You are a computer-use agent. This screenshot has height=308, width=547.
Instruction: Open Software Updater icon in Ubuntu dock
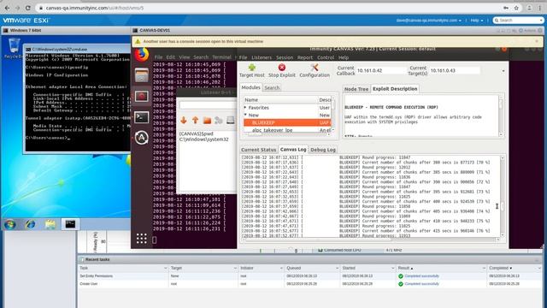[142, 138]
